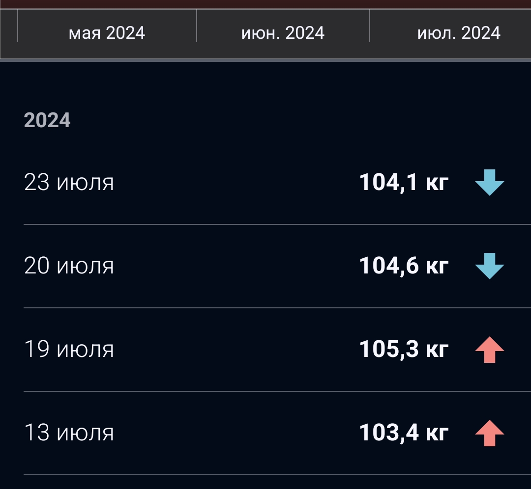Open the 19 июля date entry
Image resolution: width=531 pixels, height=489 pixels.
coord(69,350)
